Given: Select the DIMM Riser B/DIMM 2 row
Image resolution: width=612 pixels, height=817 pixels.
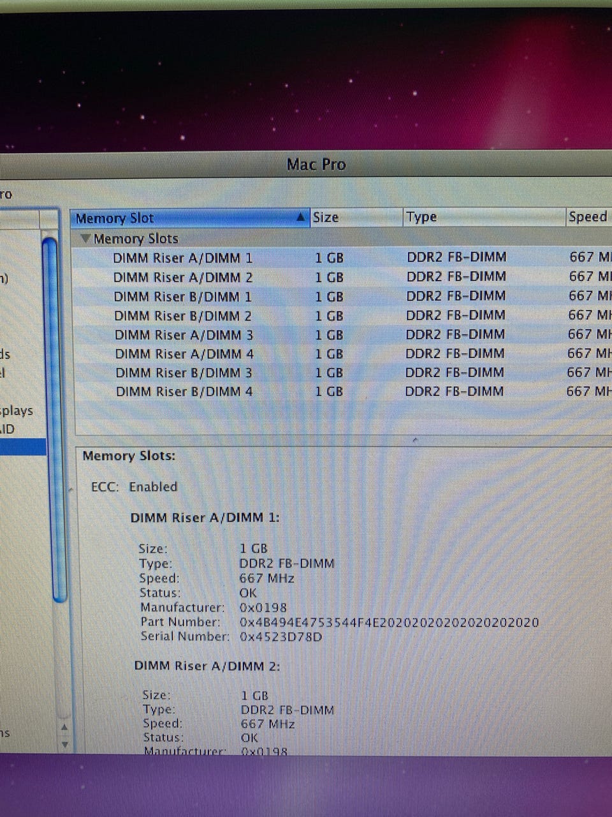Looking at the screenshot, I should 342,315.
